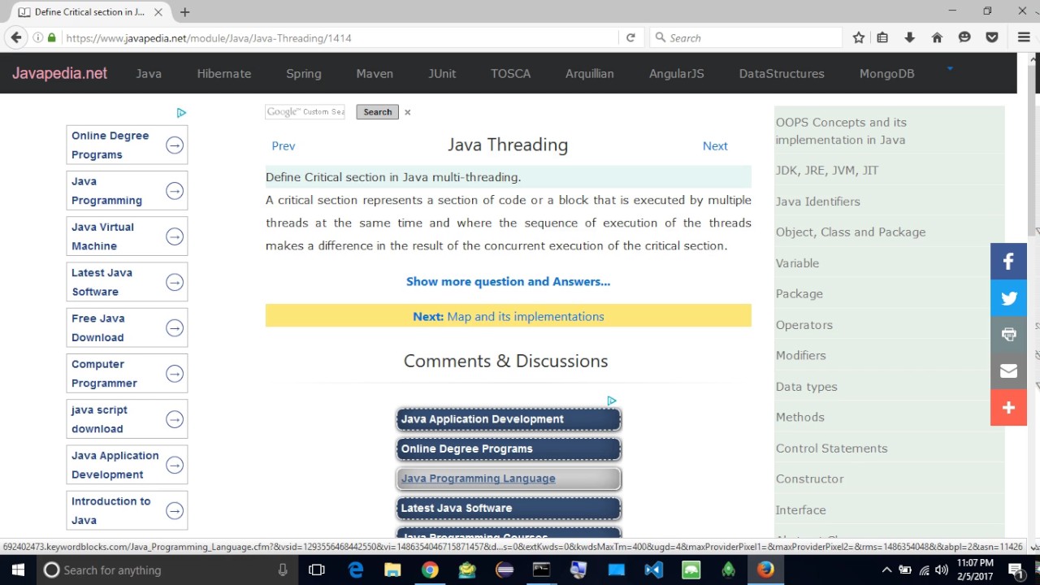This screenshot has height=585, width=1040.
Task: Open the AngularJS menu item
Action: click(677, 73)
